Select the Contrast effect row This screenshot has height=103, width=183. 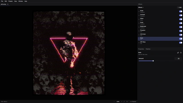[160, 15]
